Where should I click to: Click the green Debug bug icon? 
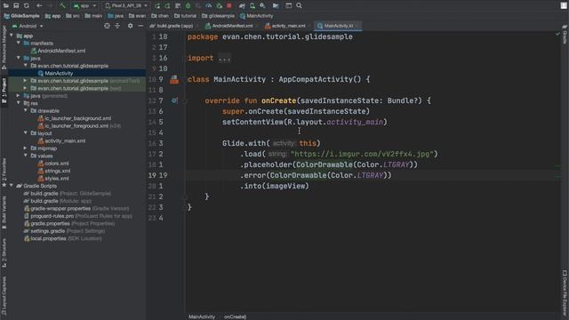(188, 6)
